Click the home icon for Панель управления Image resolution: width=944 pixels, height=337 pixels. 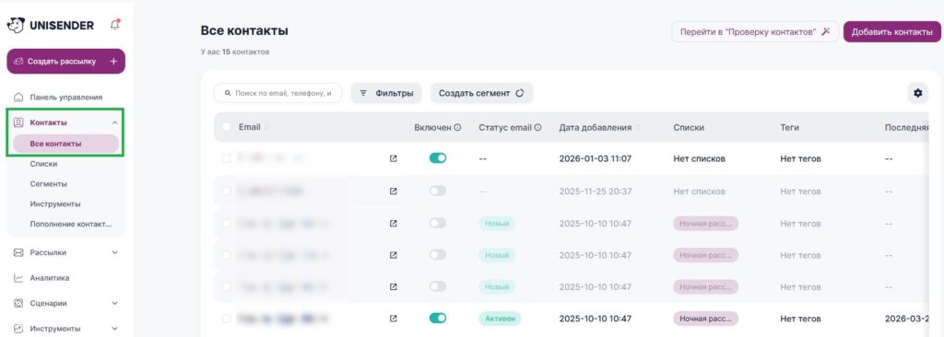18,97
